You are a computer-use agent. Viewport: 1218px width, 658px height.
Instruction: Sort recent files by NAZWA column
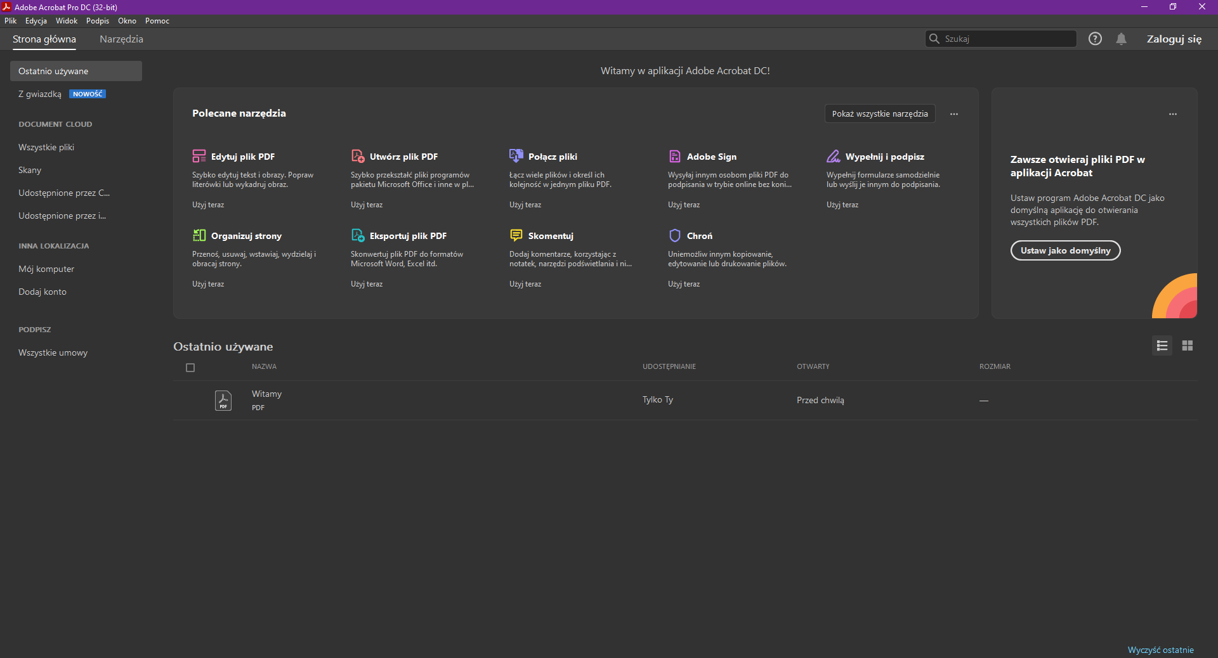264,366
